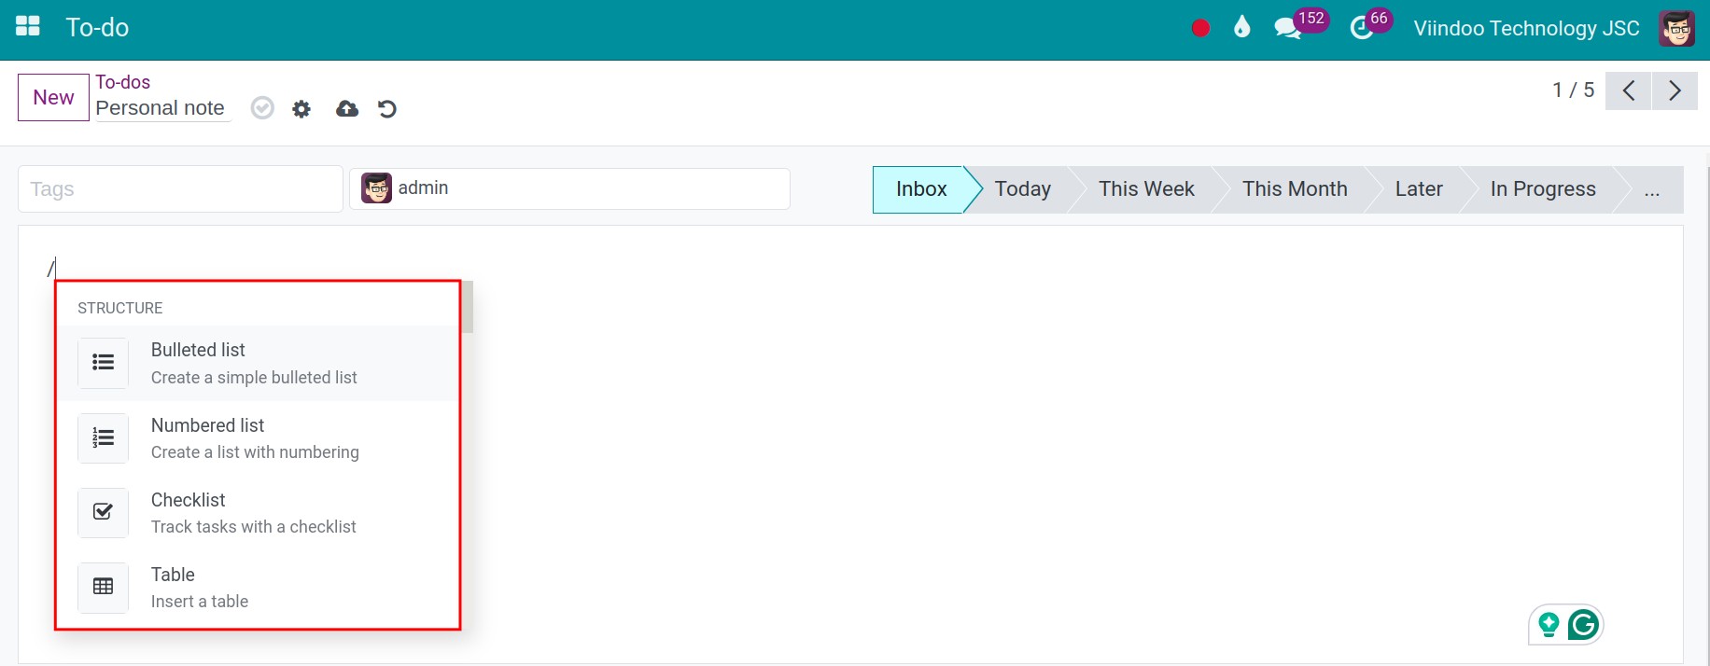Open Grammarly G icon in editor

1583,625
